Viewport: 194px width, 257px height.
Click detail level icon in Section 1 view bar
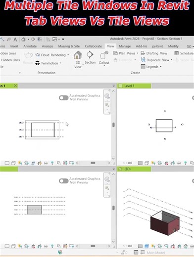(7, 163)
